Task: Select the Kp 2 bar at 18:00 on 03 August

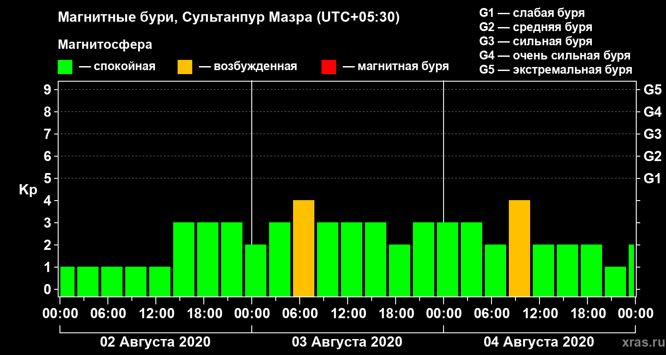Action: coord(400,271)
